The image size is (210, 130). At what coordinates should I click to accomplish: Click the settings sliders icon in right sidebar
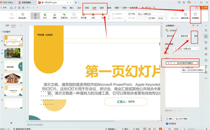(206, 30)
